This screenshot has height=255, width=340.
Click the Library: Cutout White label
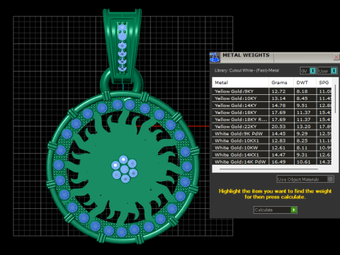point(246,70)
